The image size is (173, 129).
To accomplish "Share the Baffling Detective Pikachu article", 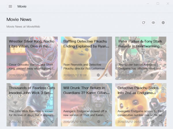I will point(106,75).
